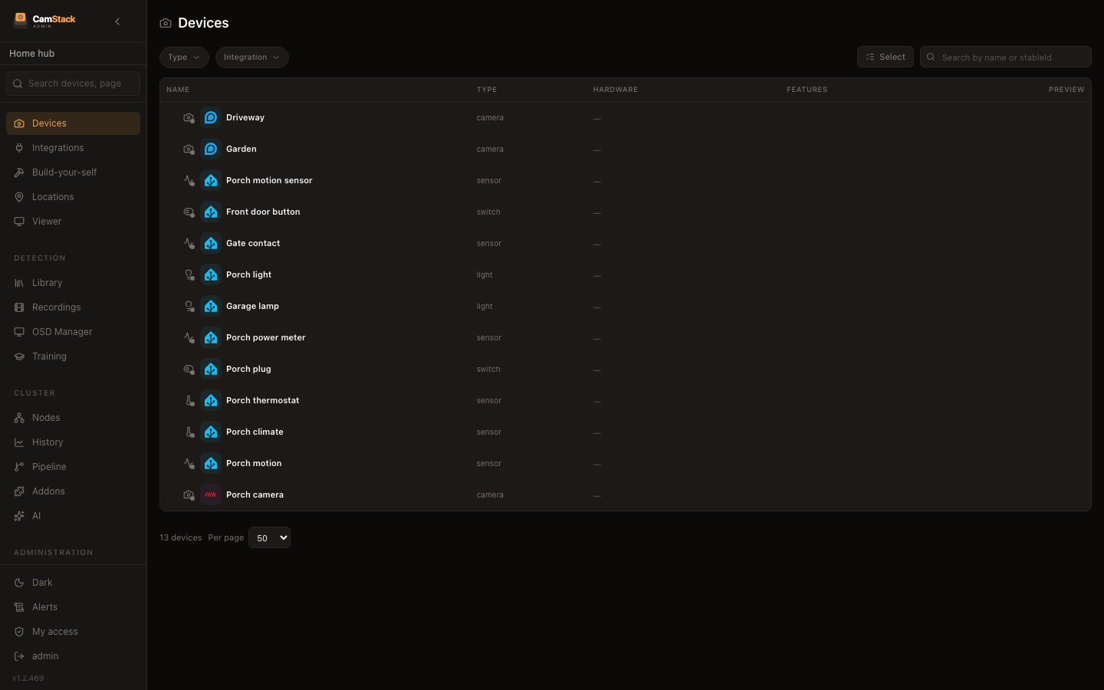
Task: Log out via the admin entry
Action: point(73,656)
